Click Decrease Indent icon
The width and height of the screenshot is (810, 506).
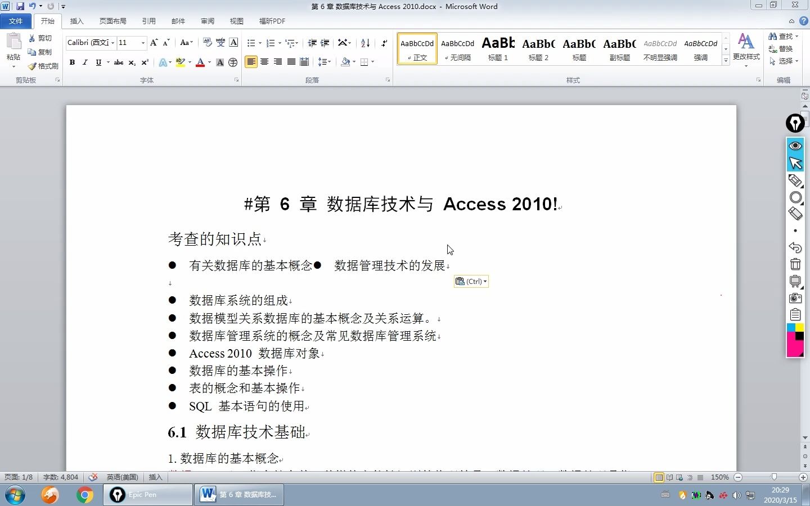tap(312, 43)
